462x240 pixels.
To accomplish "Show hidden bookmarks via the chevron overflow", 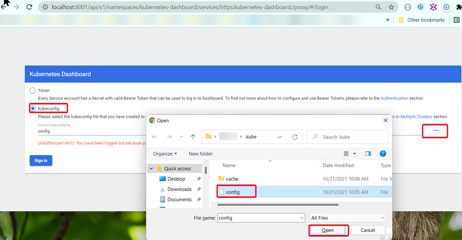I will tap(388, 20).
